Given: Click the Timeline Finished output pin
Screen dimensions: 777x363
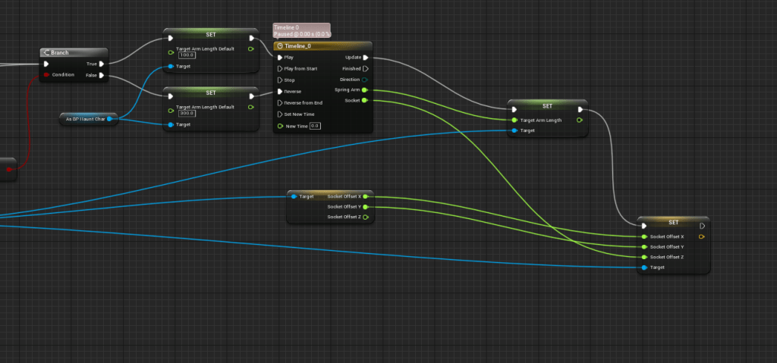Looking at the screenshot, I should tap(366, 68).
